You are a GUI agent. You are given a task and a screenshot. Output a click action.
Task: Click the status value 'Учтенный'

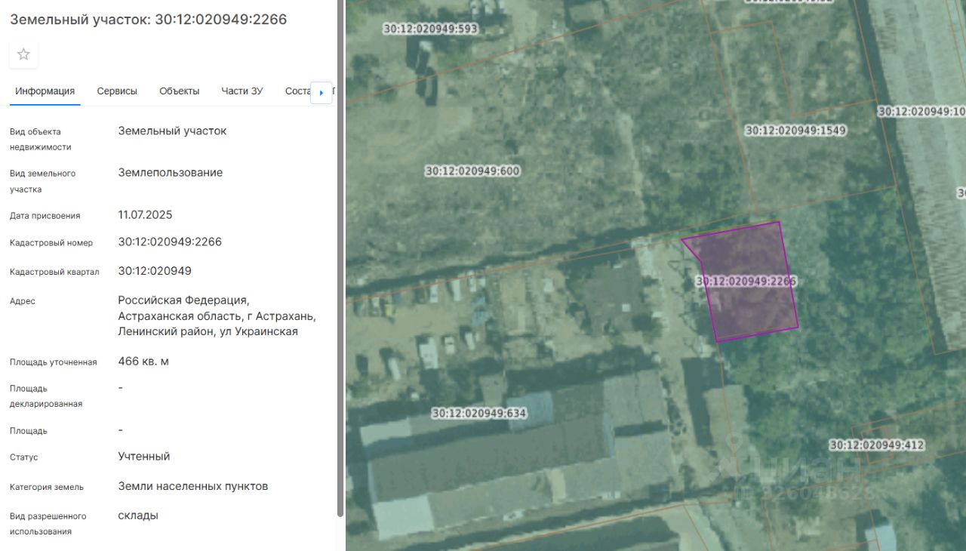[144, 457]
